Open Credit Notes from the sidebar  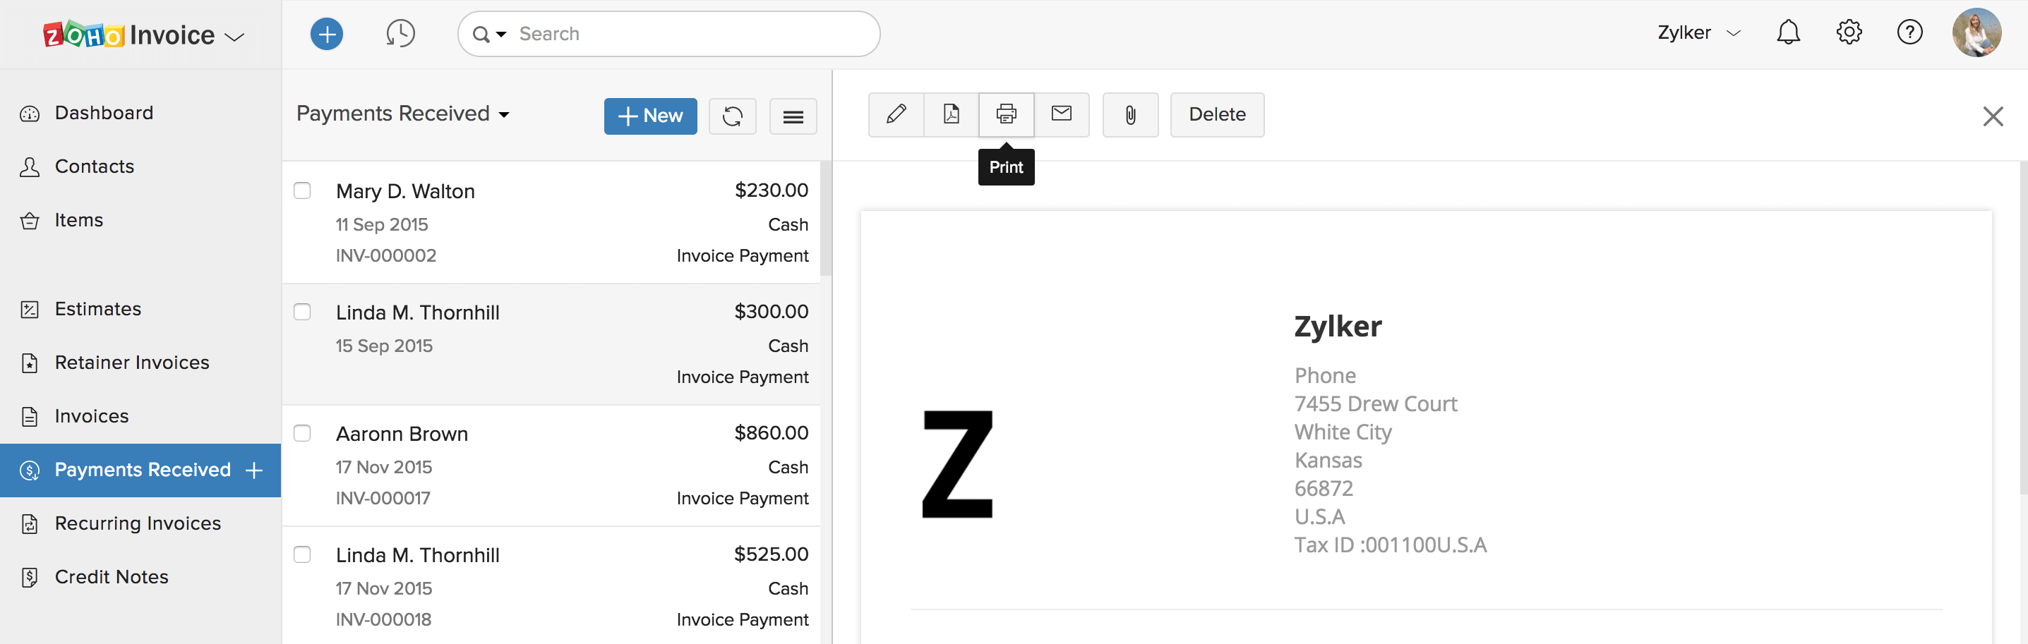click(x=111, y=576)
